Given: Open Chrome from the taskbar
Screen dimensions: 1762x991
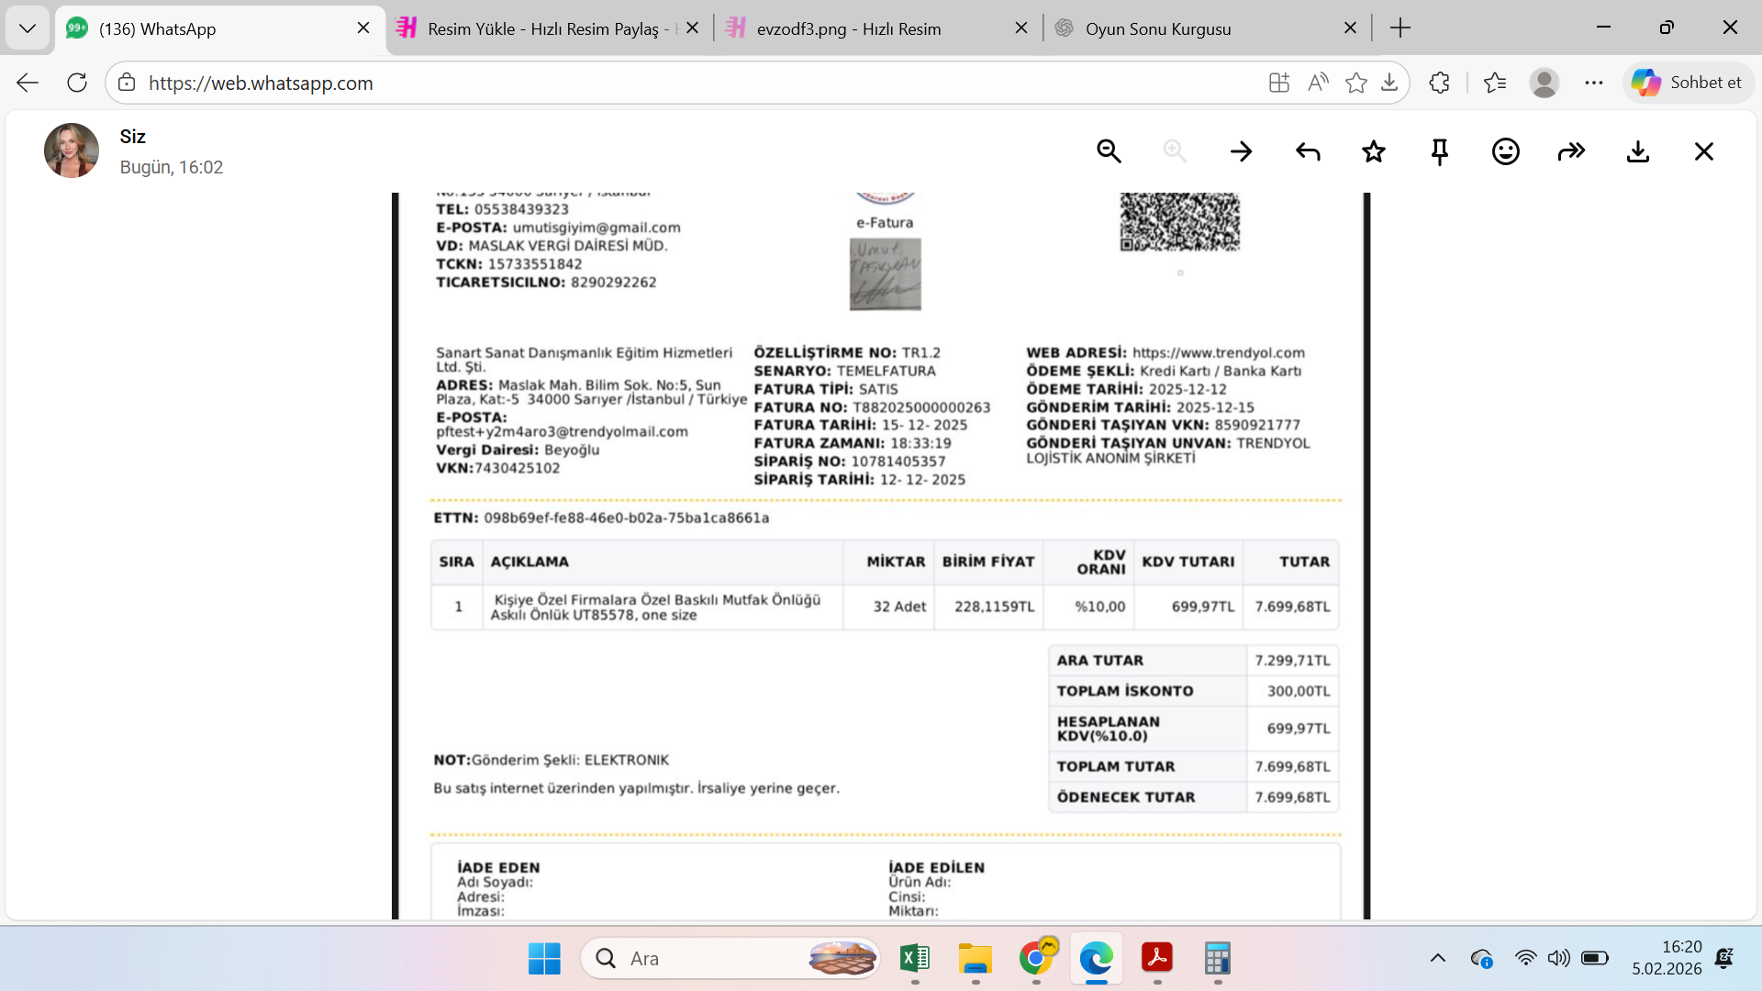Looking at the screenshot, I should pos(1037,959).
